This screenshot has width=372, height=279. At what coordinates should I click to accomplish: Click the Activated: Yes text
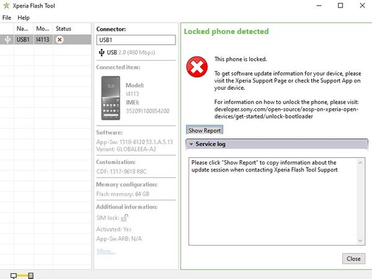114,229
